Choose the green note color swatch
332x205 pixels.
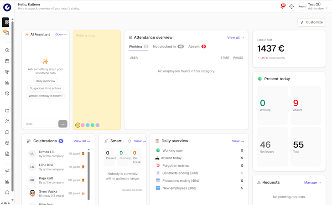coord(93,125)
